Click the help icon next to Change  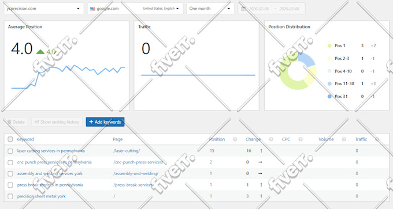[270, 139]
